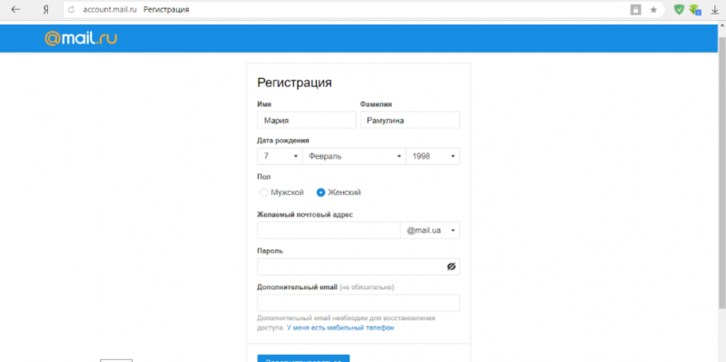
Task: Open the year dropdown showing 1998
Action: click(433, 156)
